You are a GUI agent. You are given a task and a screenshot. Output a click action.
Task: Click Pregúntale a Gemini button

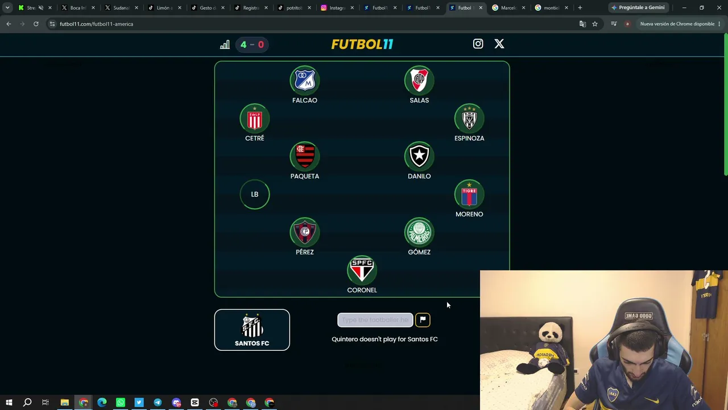[638, 7]
